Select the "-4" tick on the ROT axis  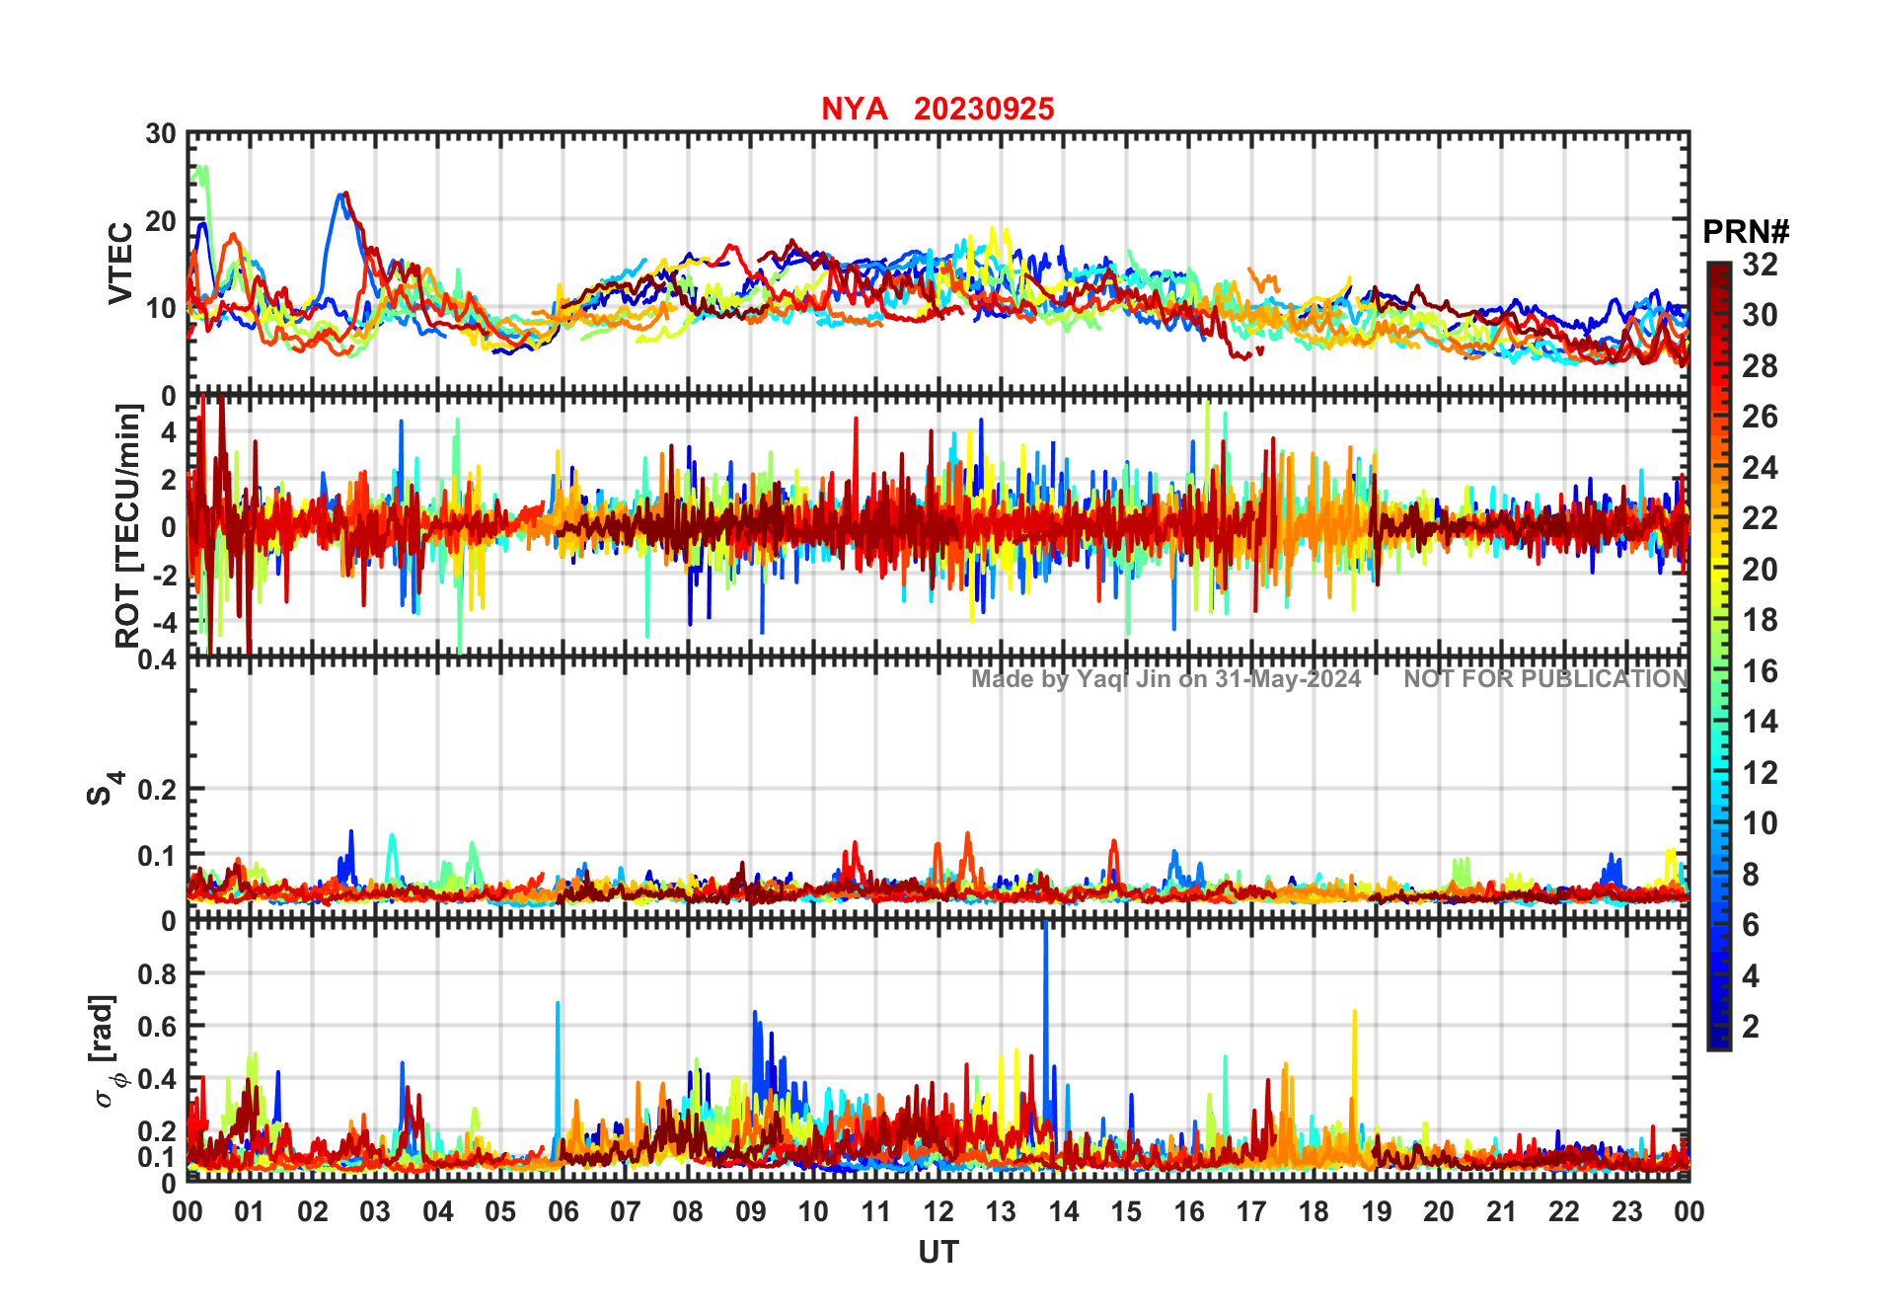click(164, 622)
